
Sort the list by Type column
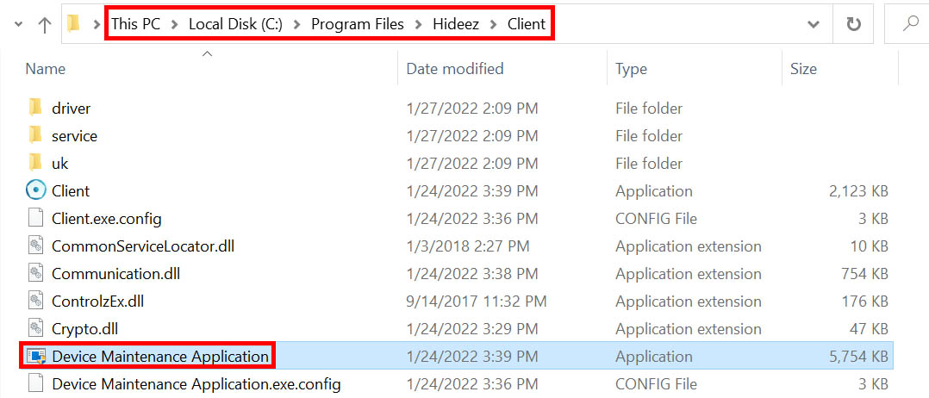click(631, 69)
